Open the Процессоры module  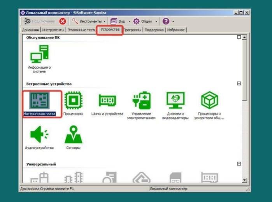pyautogui.click(x=73, y=103)
